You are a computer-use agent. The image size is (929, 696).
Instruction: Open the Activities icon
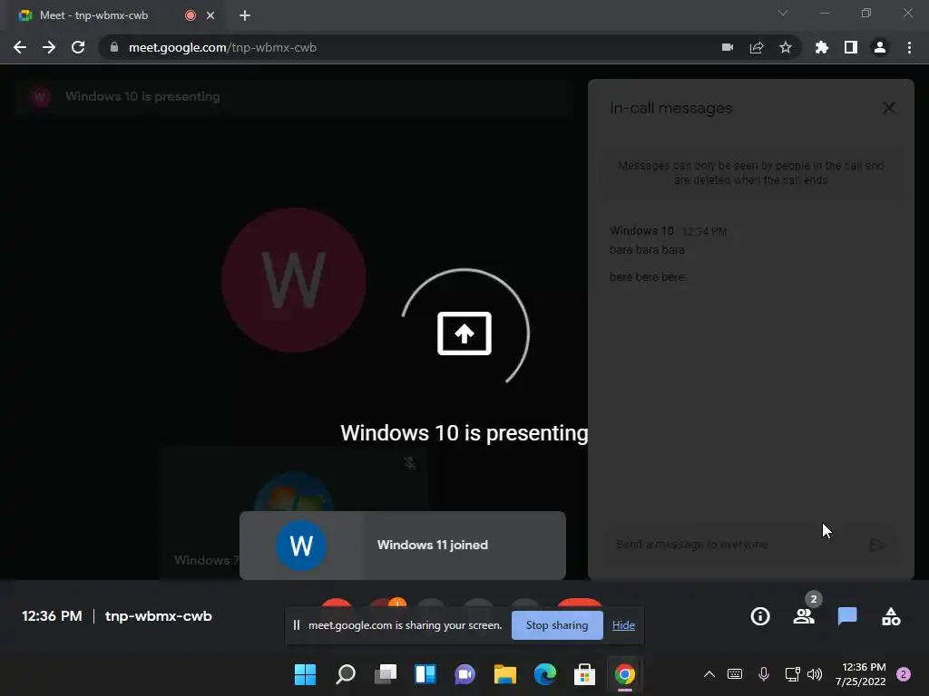[891, 616]
